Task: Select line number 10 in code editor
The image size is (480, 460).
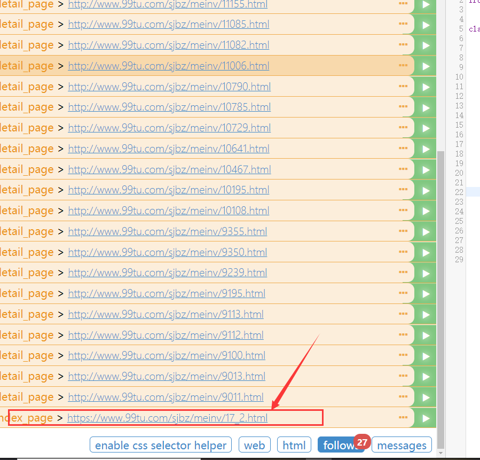Action: [x=459, y=77]
